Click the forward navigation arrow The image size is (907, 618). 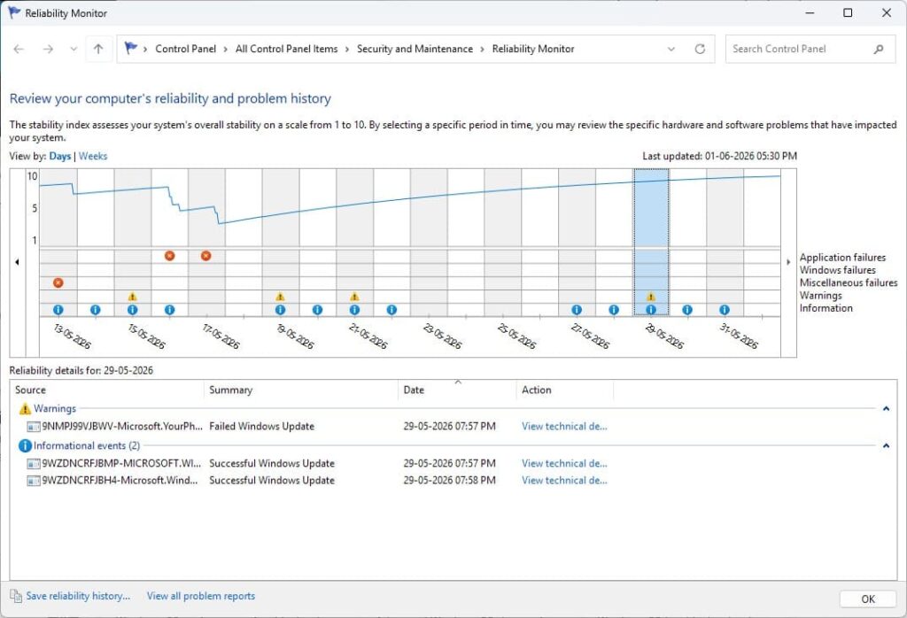click(48, 50)
